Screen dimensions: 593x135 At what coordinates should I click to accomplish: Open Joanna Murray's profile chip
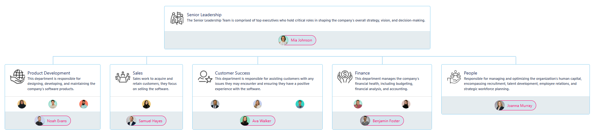coord(515,105)
